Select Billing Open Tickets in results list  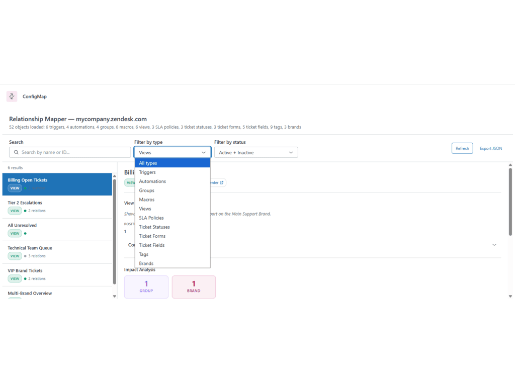[57, 184]
